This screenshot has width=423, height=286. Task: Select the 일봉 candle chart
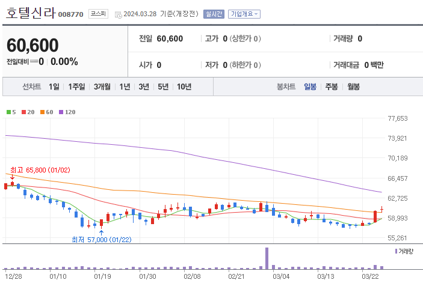310,87
